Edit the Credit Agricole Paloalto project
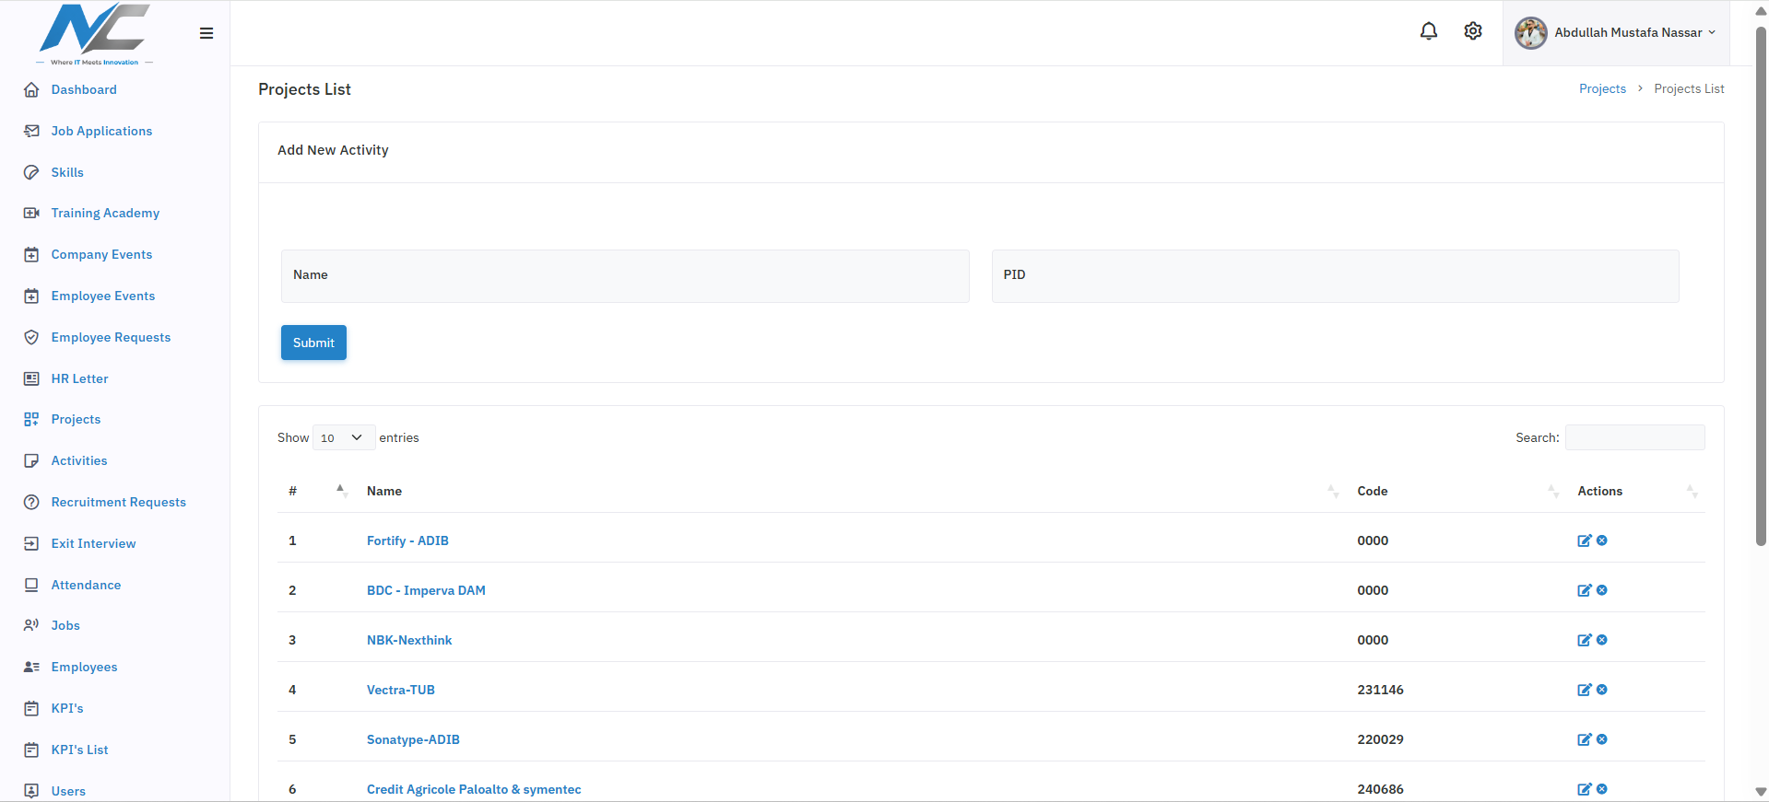Image resolution: width=1769 pixels, height=802 pixels. [1585, 789]
